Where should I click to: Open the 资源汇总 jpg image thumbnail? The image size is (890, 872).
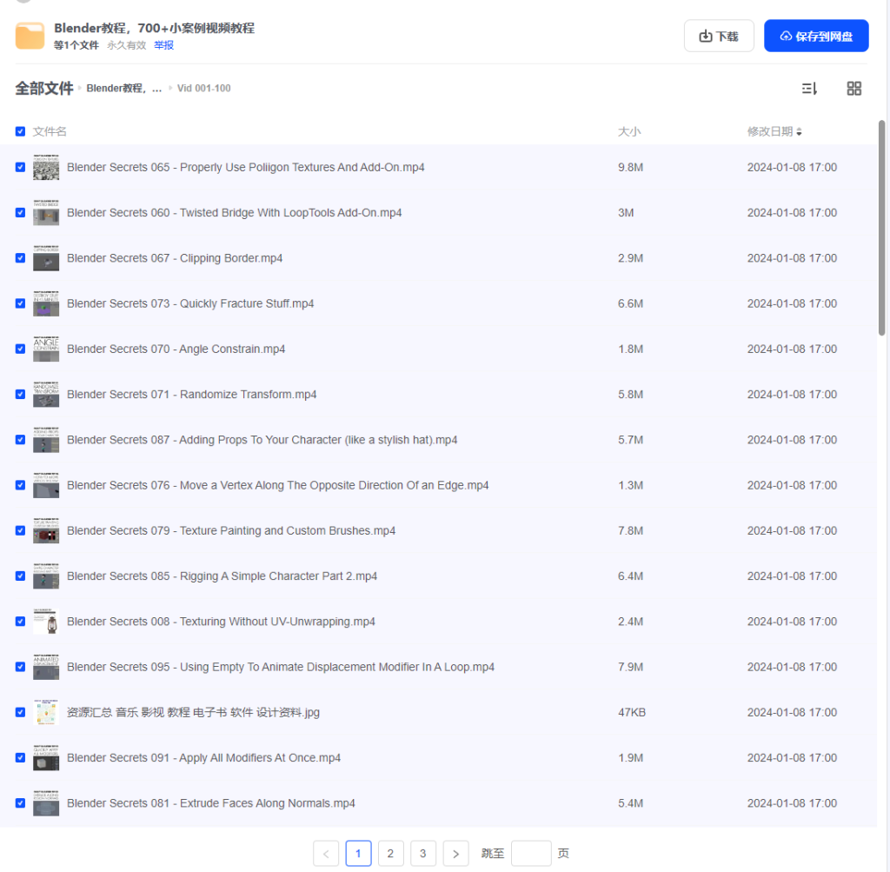[46, 713]
